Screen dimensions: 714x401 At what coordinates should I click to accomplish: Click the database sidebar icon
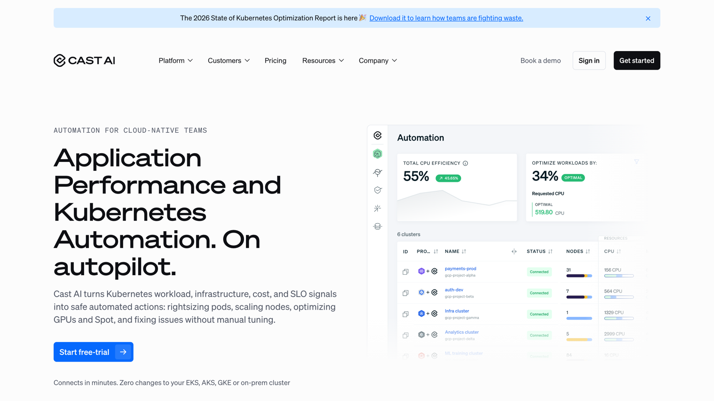(x=377, y=226)
